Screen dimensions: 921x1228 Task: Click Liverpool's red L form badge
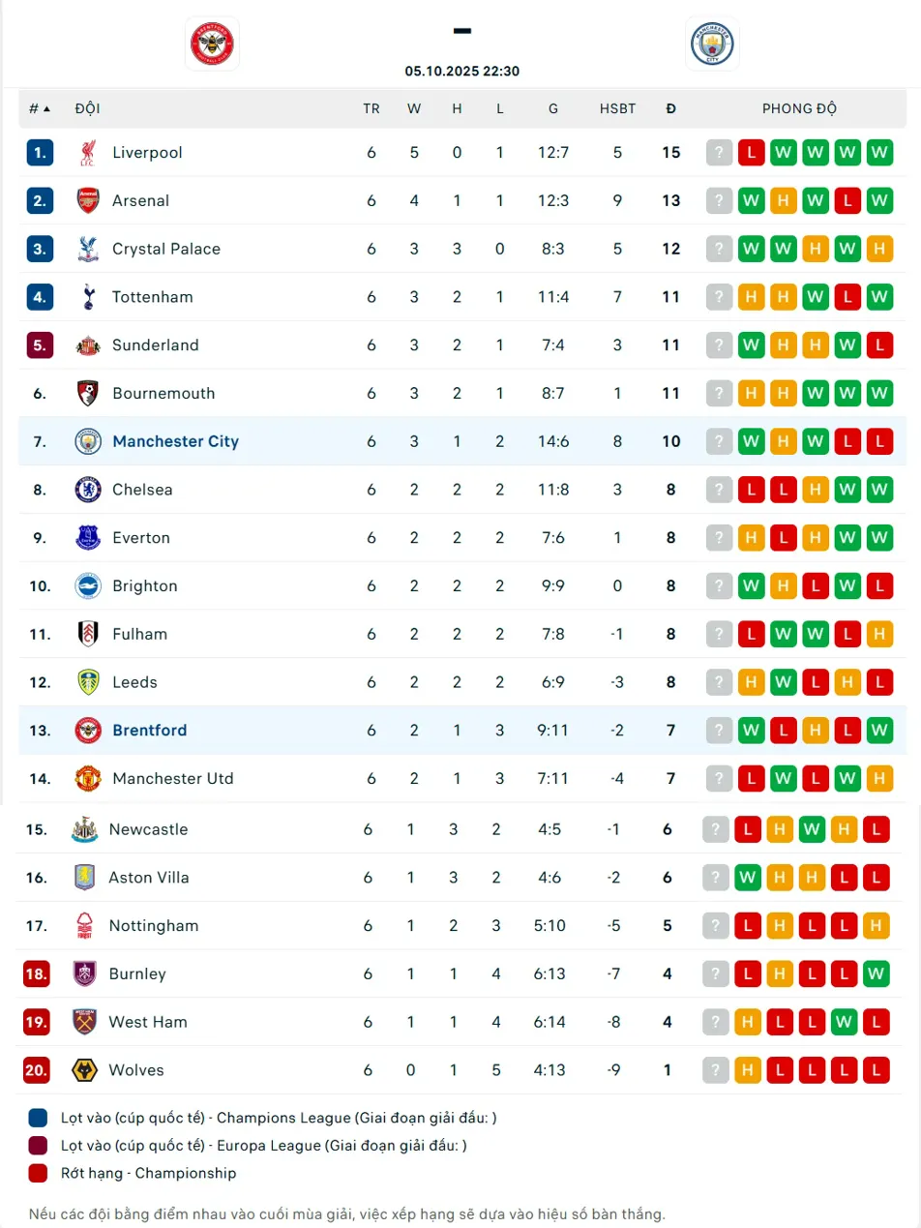point(751,153)
